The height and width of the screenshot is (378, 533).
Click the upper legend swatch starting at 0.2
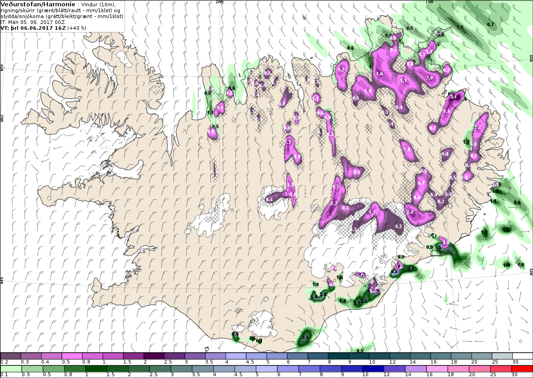[11, 356]
